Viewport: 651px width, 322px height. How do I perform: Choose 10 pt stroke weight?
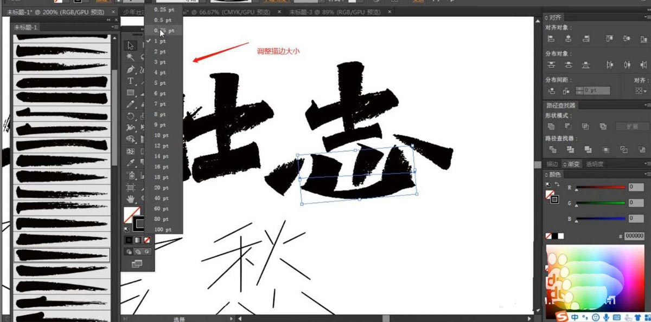pyautogui.click(x=161, y=135)
